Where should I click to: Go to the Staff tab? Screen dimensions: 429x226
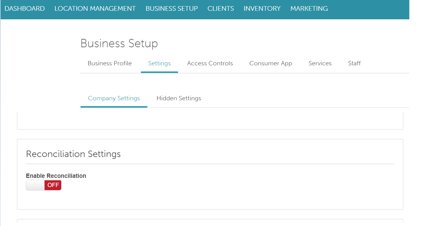click(354, 63)
